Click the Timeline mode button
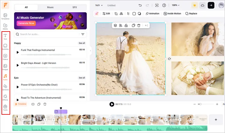 pos(21,104)
